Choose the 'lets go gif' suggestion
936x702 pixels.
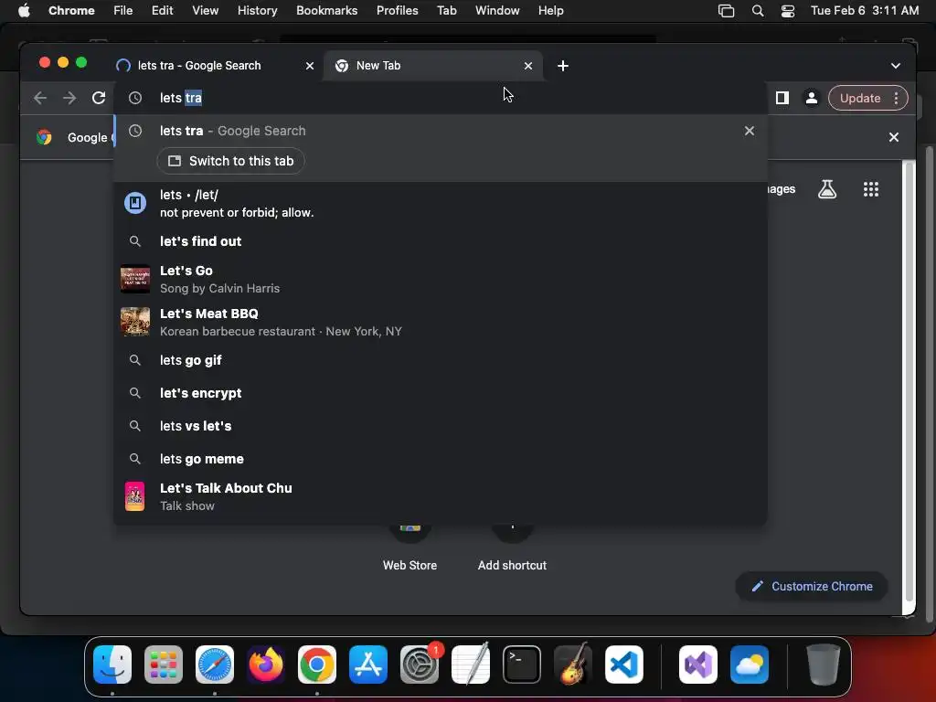pyautogui.click(x=440, y=360)
